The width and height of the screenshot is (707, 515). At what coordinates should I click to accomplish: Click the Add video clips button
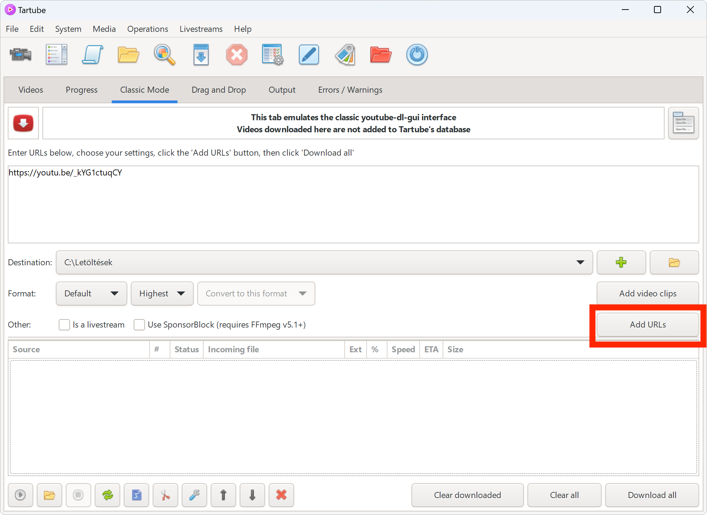[x=648, y=294]
